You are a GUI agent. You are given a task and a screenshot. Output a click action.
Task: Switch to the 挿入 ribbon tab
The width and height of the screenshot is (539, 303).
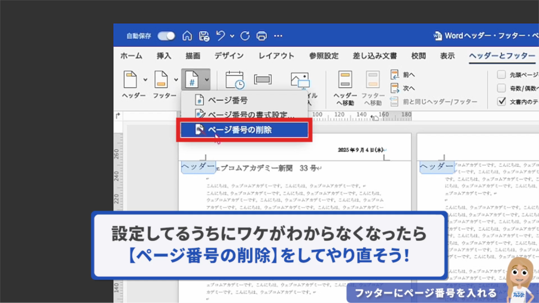[x=164, y=56]
